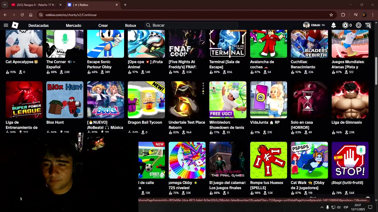
Task: Switch the ESP input language indicator
Action: coord(346,207)
